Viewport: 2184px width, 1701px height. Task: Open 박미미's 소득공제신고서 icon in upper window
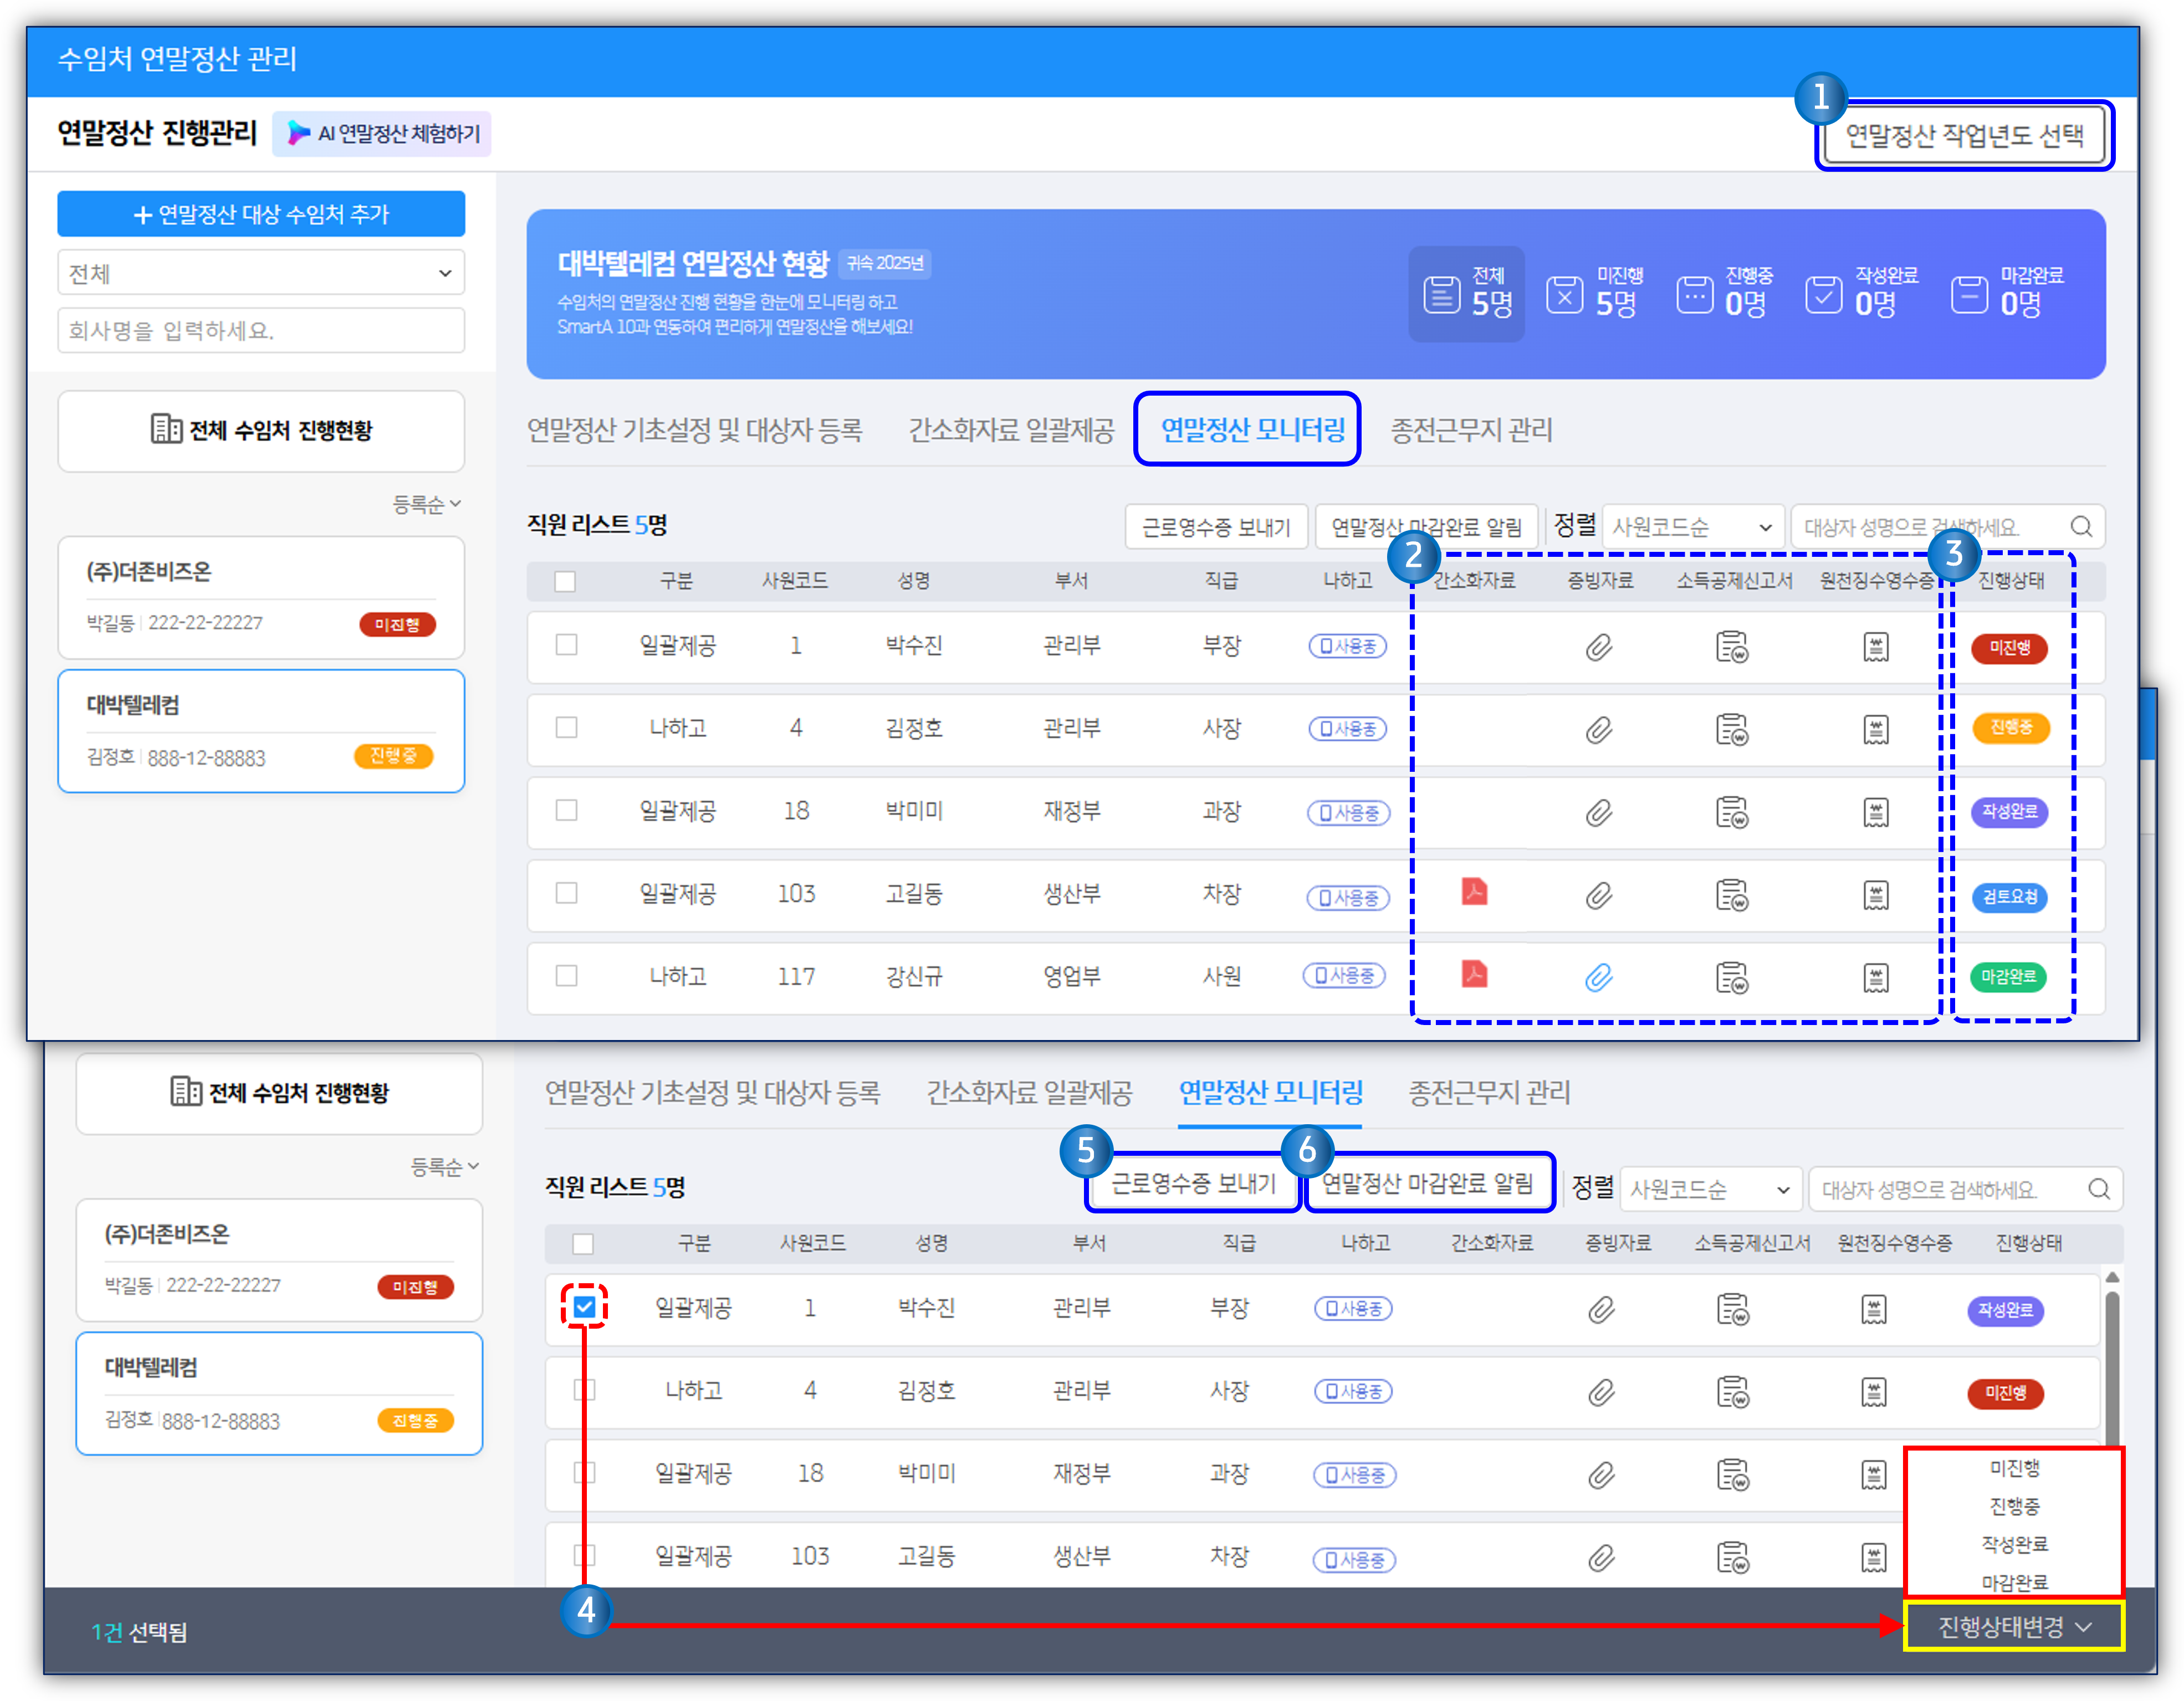(1732, 812)
